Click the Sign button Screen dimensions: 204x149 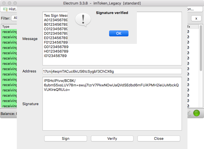coord(65,138)
